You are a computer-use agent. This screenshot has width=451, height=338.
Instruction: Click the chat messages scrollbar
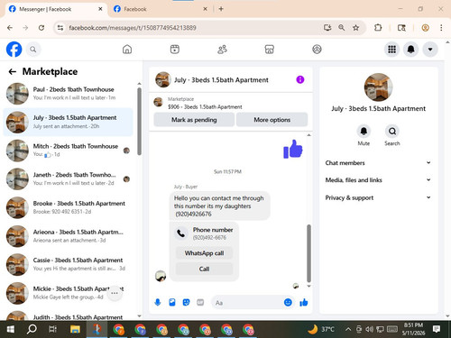(x=308, y=253)
